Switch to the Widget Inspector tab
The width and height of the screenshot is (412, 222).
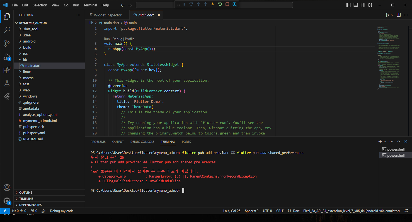[x=107, y=15]
